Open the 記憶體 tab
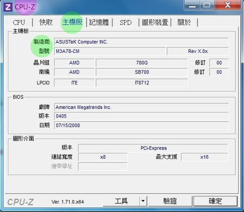This screenshot has width=244, height=212. pyautogui.click(x=99, y=23)
